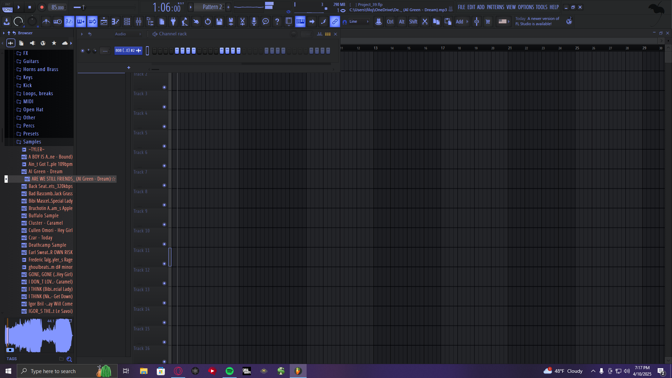Screen dimensions: 672x378
Task: Click the main volume slider knob
Action: pos(83,7)
